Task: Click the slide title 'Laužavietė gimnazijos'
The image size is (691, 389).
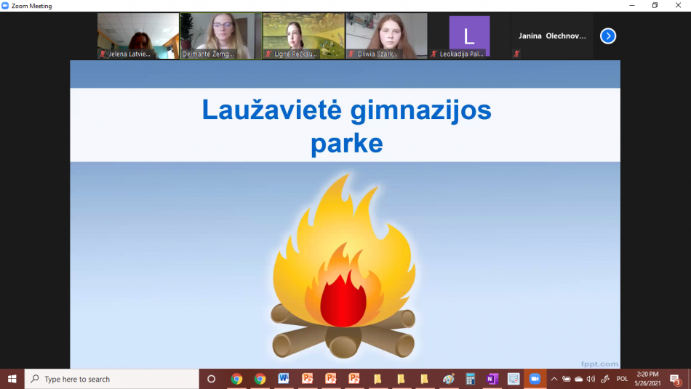Action: pos(346,110)
